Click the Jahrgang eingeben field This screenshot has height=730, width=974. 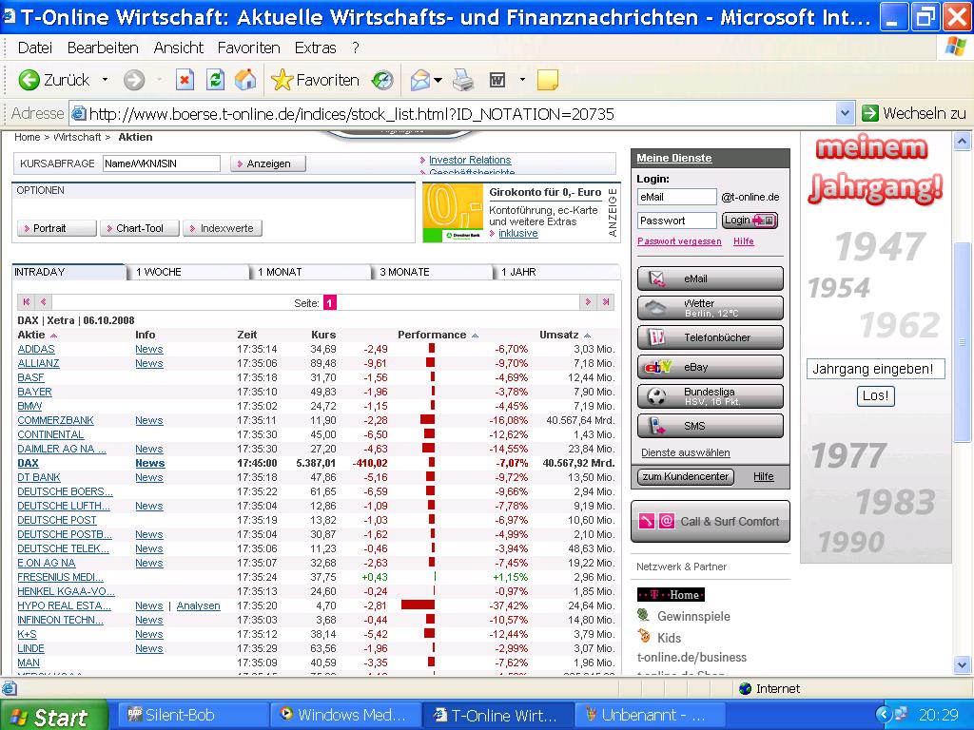click(875, 369)
